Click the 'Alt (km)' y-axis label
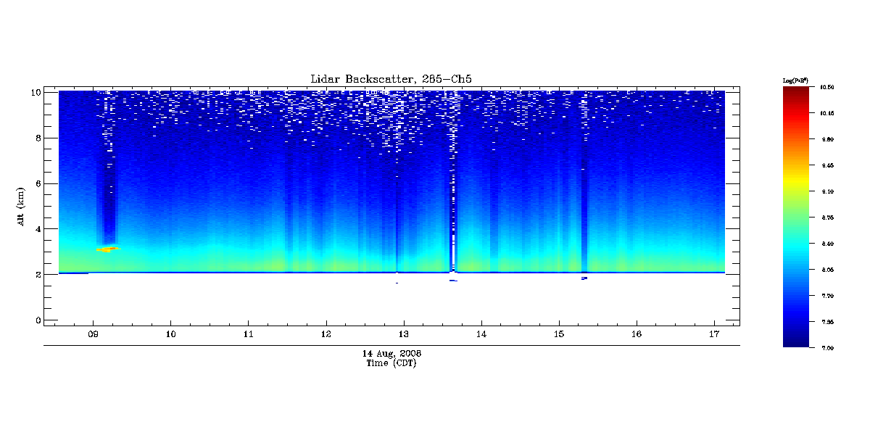The height and width of the screenshot is (435, 870). (x=22, y=206)
